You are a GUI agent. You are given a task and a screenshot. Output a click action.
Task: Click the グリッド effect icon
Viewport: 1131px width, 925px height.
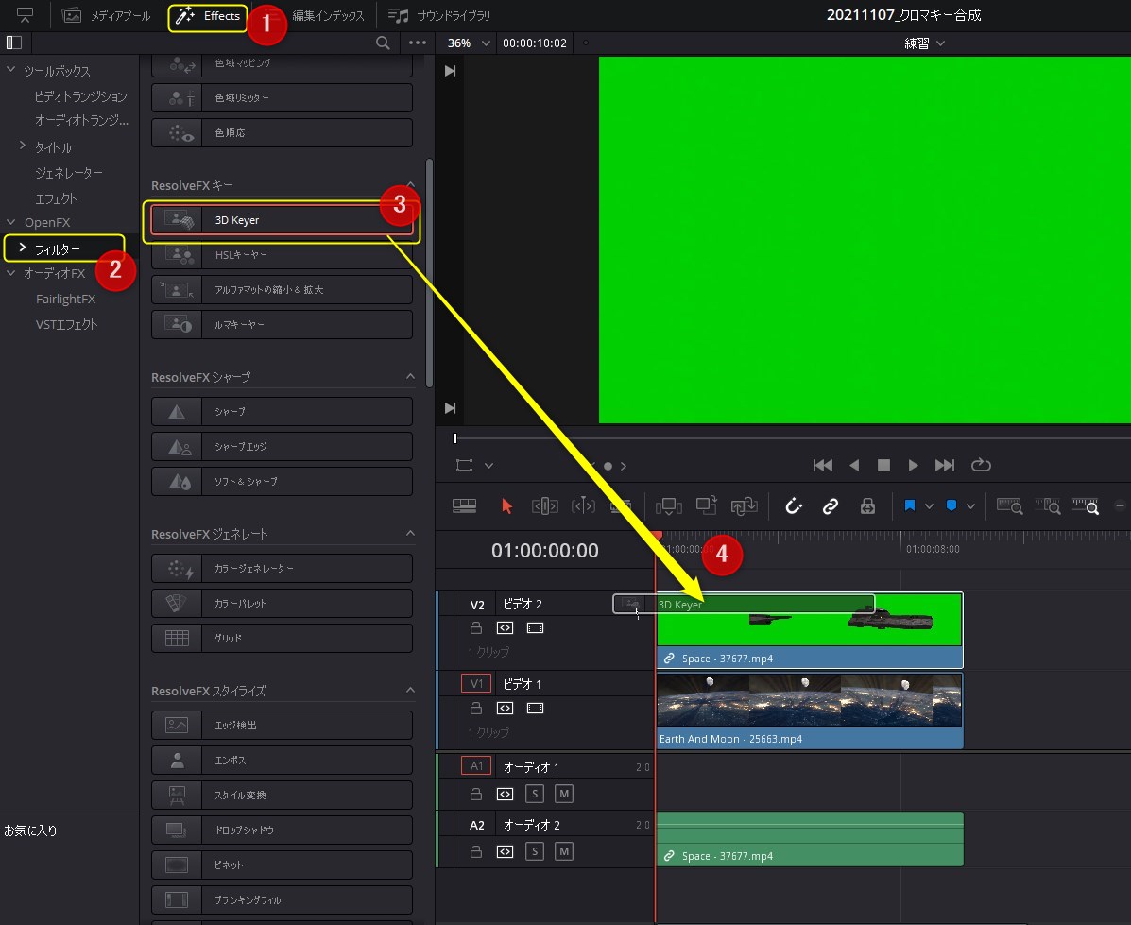(177, 638)
